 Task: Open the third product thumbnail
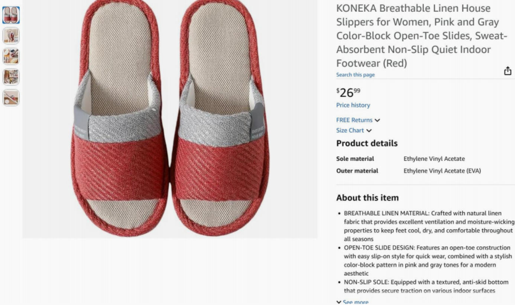pyautogui.click(x=11, y=56)
